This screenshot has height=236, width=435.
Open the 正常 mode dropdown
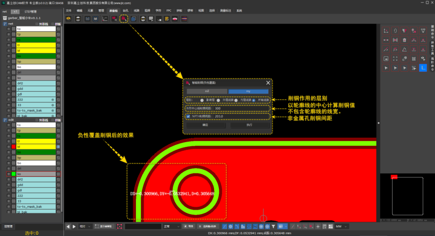coord(171,227)
